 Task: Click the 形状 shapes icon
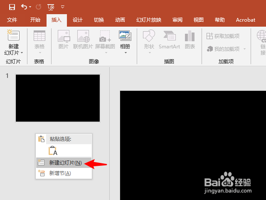pos(149,36)
